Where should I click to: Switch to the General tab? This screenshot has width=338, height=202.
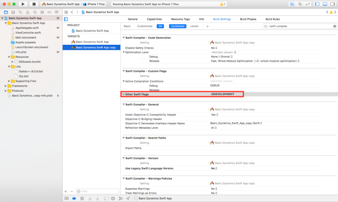[133, 19]
